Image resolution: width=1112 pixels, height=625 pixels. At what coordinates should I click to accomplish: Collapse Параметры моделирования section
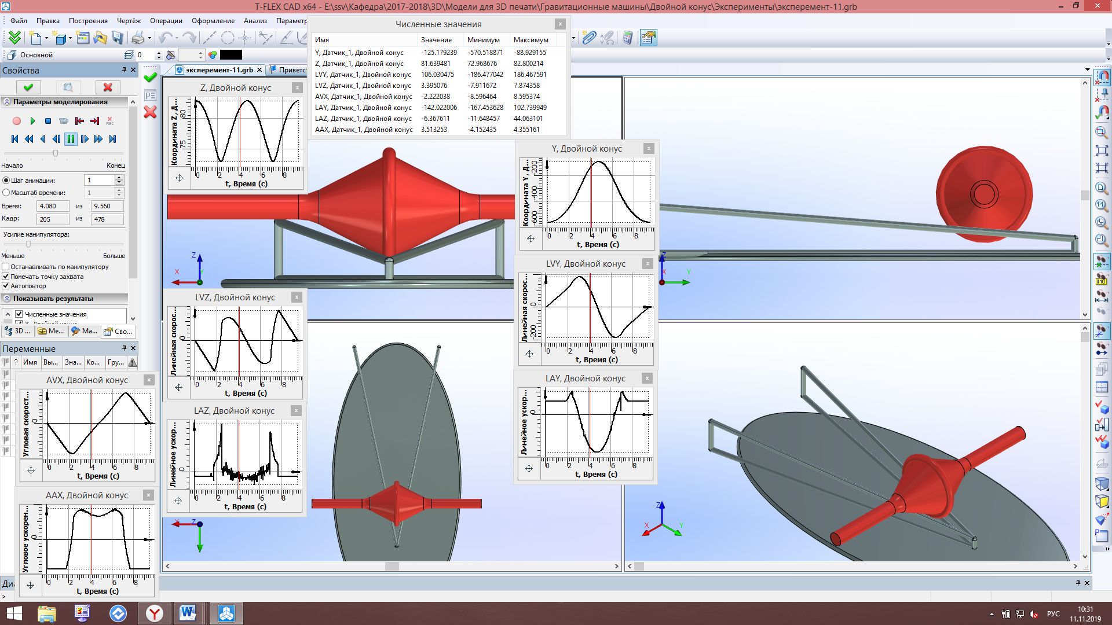tap(7, 102)
